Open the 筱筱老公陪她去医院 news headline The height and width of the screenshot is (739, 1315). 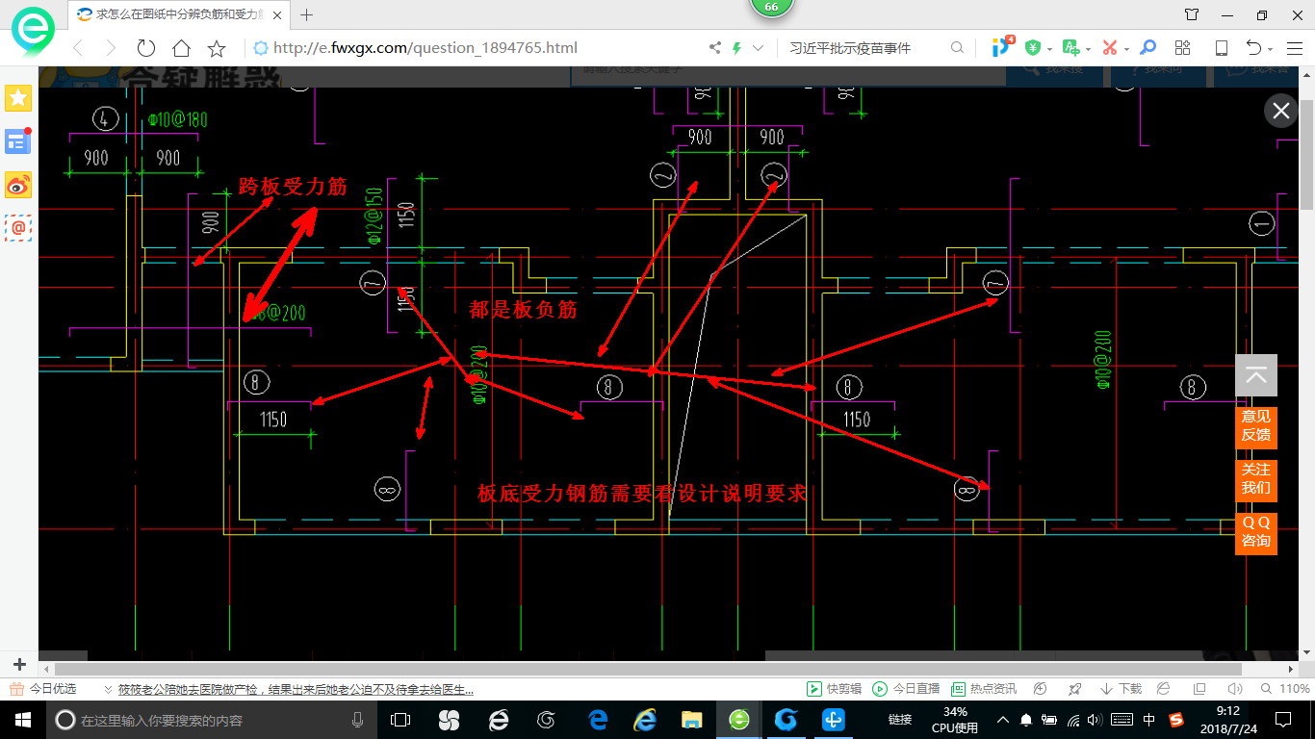296,689
